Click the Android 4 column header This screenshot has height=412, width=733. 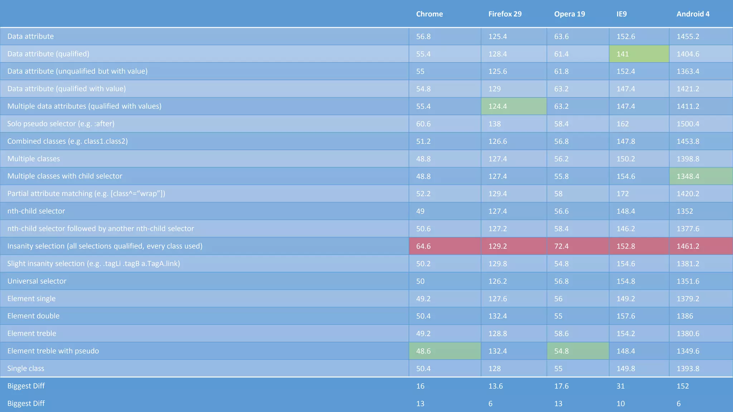click(x=693, y=14)
